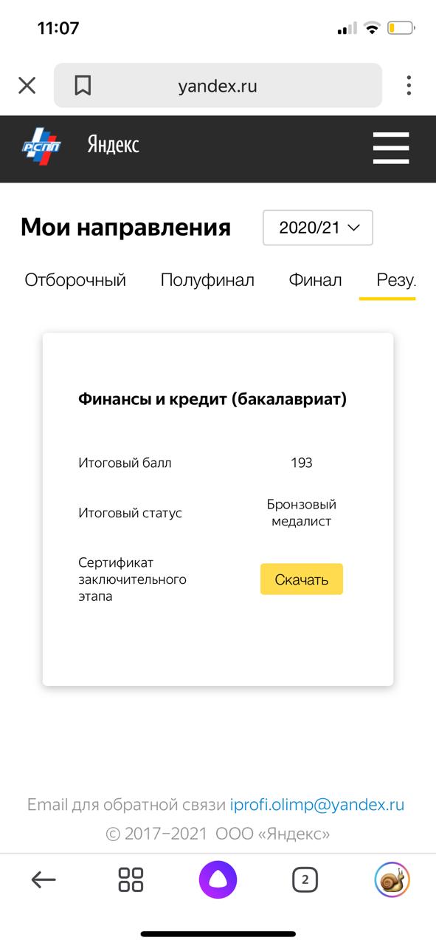Tap the Финансы и кредит card title
Viewport: 436px width, 946px height.
click(212, 400)
